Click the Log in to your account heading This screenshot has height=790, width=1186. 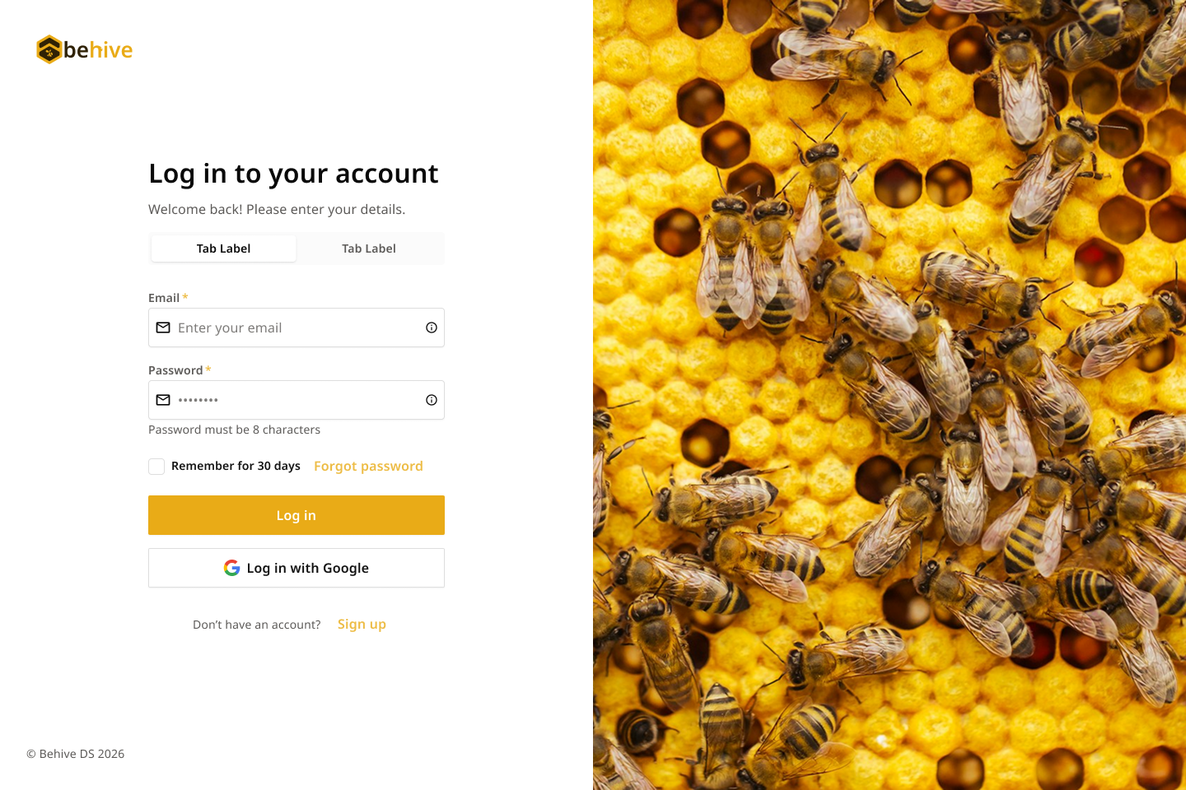click(293, 174)
